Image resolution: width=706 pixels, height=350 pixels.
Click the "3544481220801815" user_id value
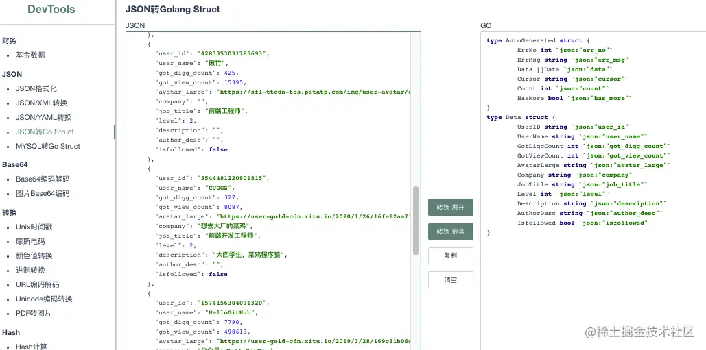(233, 178)
